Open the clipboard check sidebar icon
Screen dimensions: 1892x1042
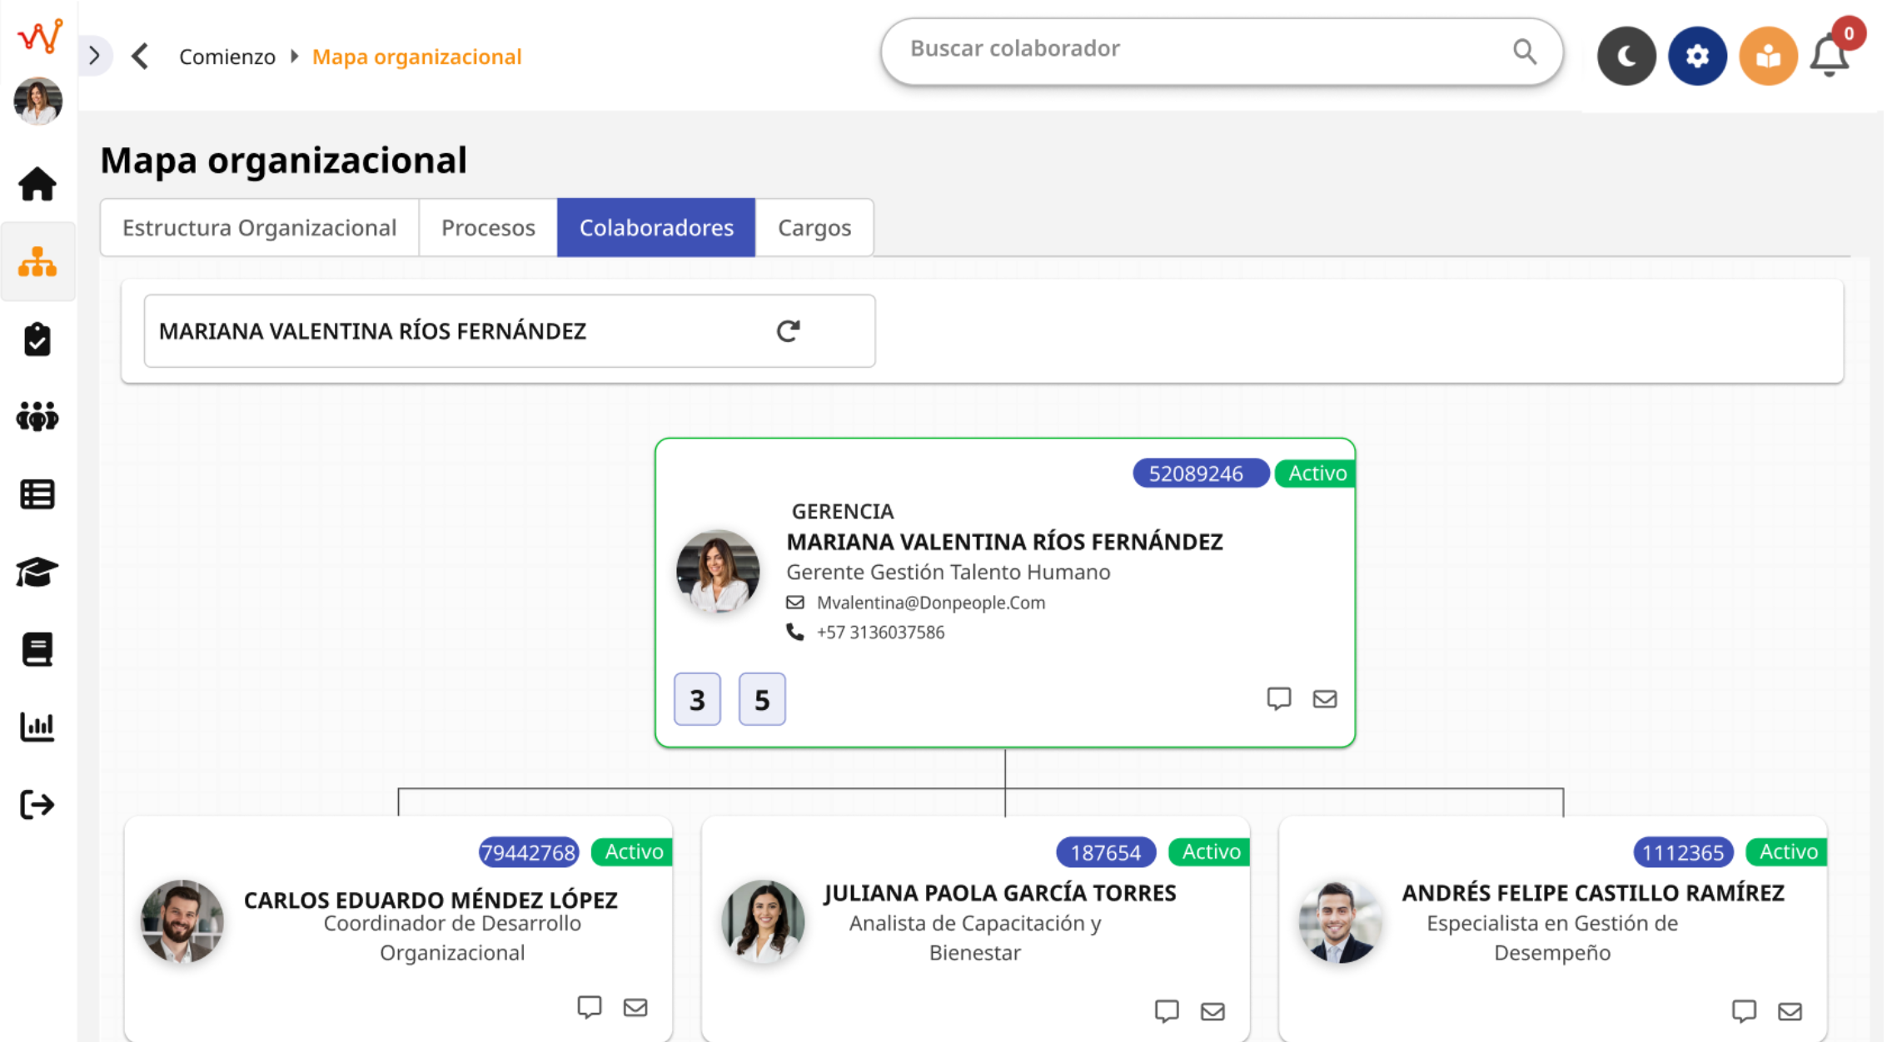click(x=37, y=340)
